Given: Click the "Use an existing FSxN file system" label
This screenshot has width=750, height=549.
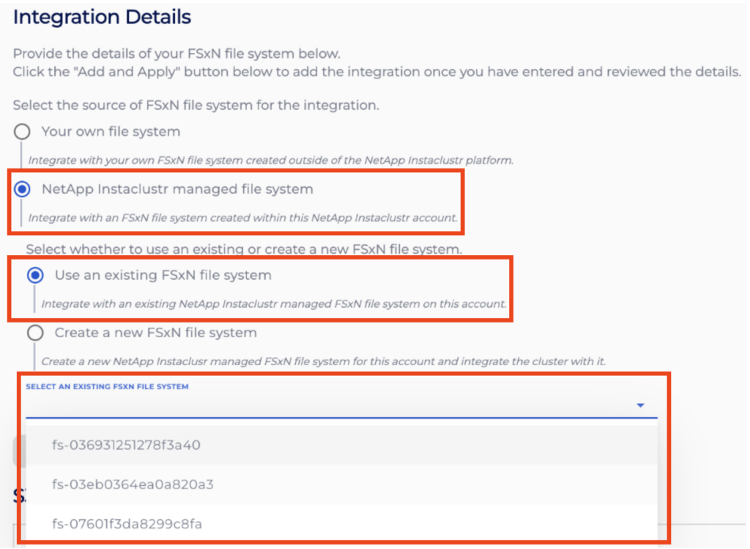Looking at the screenshot, I should point(163,276).
